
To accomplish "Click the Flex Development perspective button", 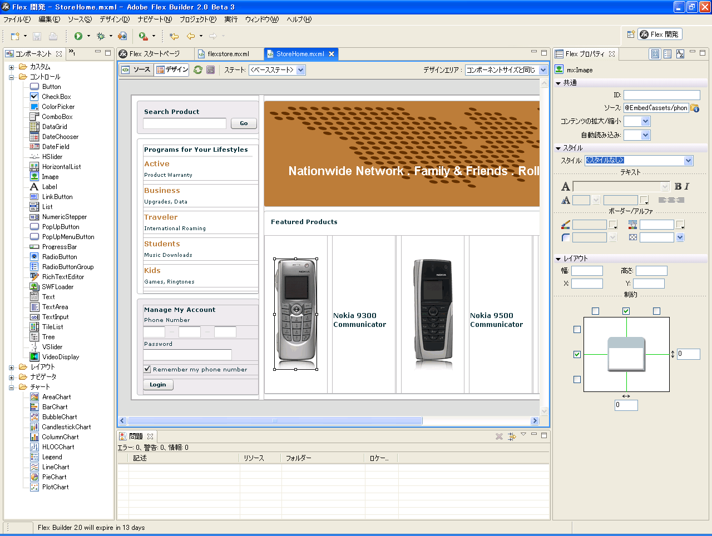I will click(660, 34).
